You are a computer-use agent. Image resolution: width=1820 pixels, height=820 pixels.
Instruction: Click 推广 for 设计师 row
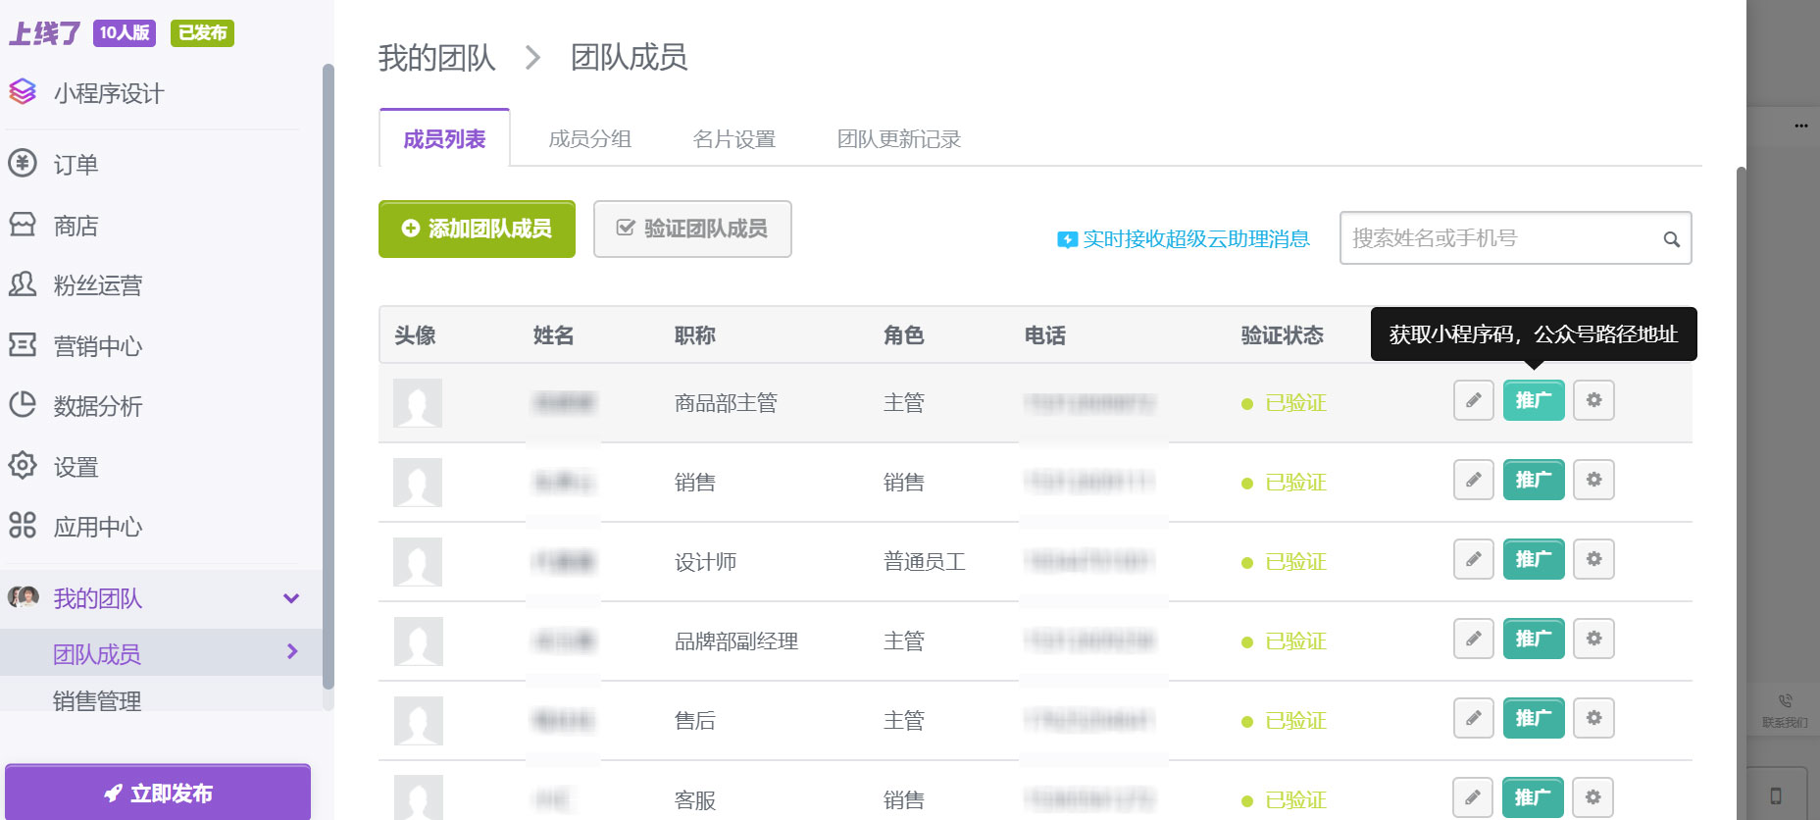1534,559
